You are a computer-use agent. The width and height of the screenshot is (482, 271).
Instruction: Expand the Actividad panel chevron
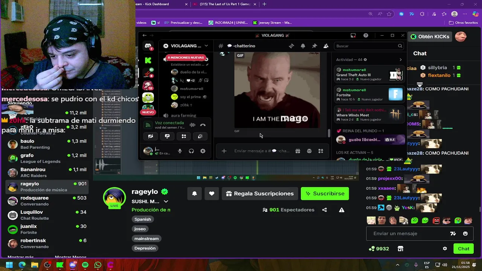click(x=400, y=60)
